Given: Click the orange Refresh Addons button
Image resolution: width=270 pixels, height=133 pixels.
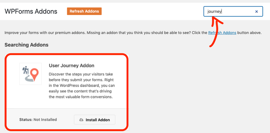Looking at the screenshot, I should [x=84, y=11].
